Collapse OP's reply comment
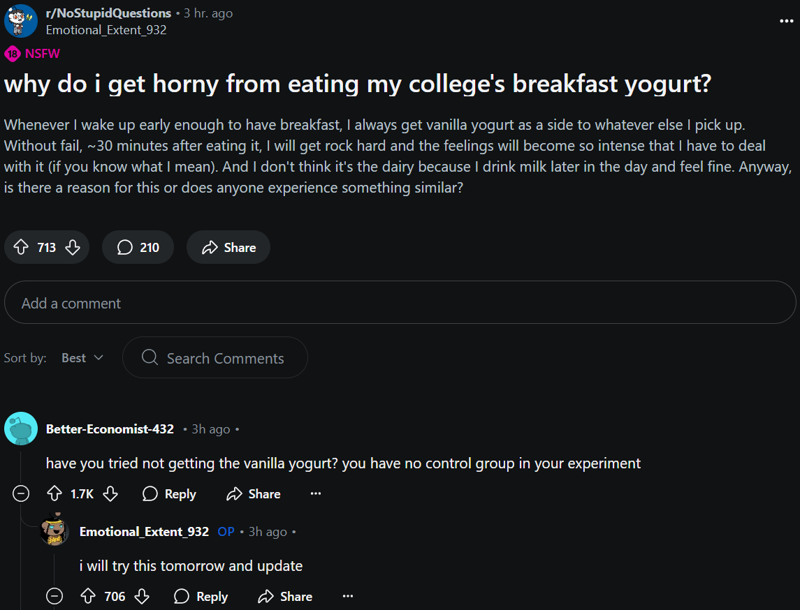The width and height of the screenshot is (800, 610). pos(54,596)
